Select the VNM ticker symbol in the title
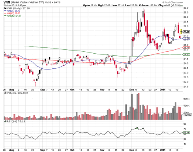 point(7,2)
